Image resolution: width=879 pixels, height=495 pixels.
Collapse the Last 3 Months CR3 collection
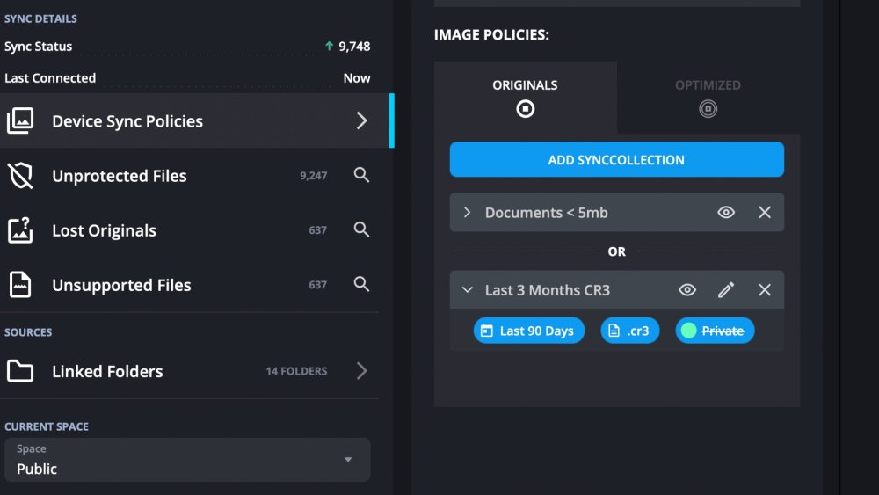pyautogui.click(x=468, y=290)
